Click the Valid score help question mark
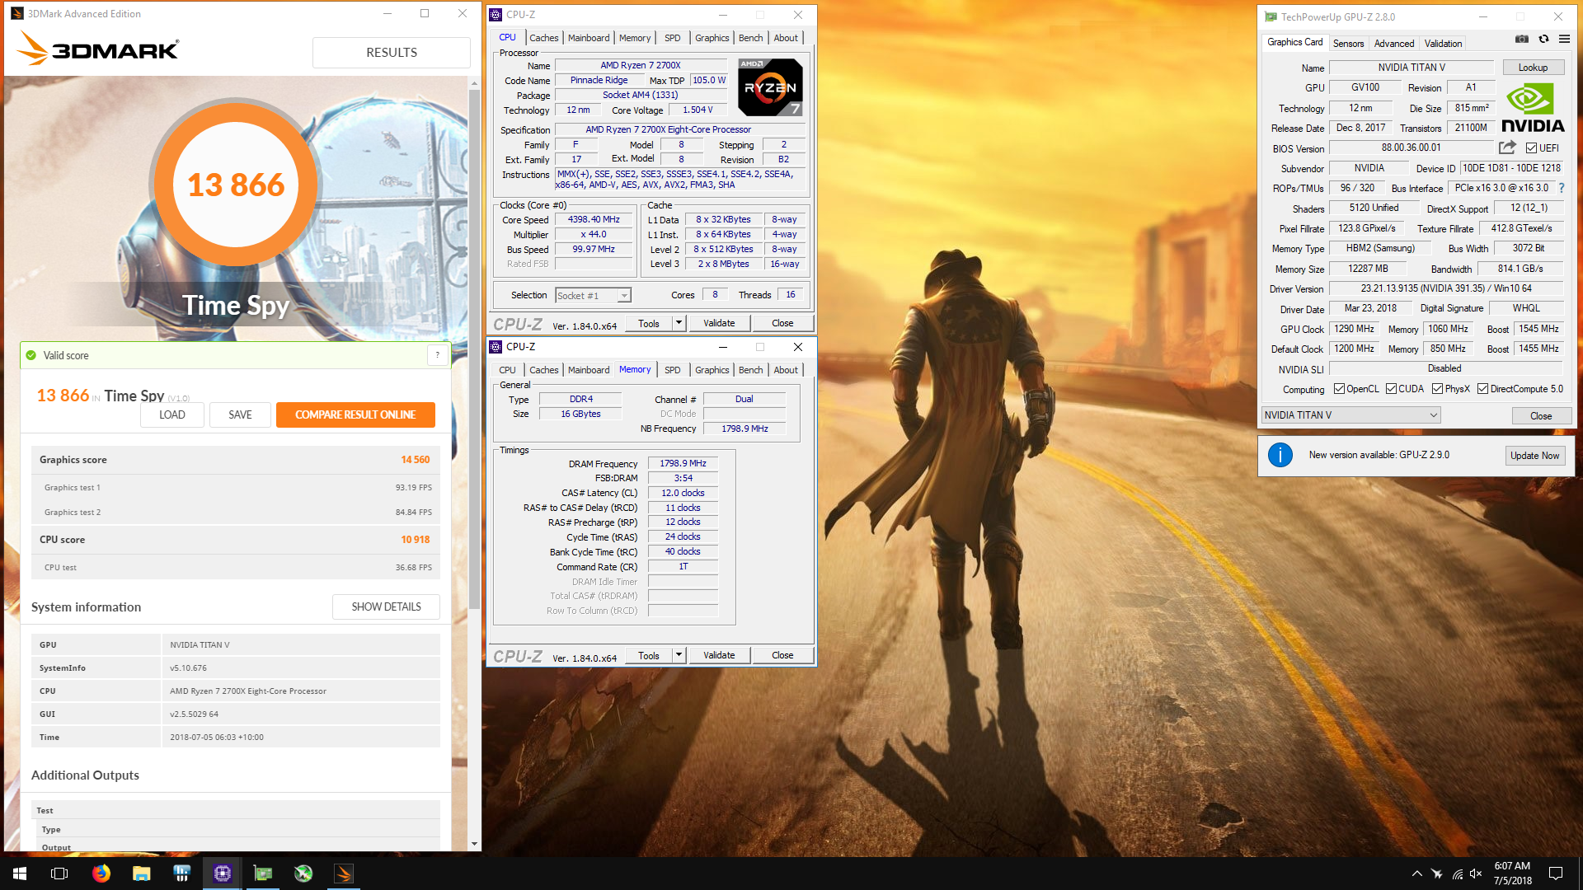 [438, 355]
